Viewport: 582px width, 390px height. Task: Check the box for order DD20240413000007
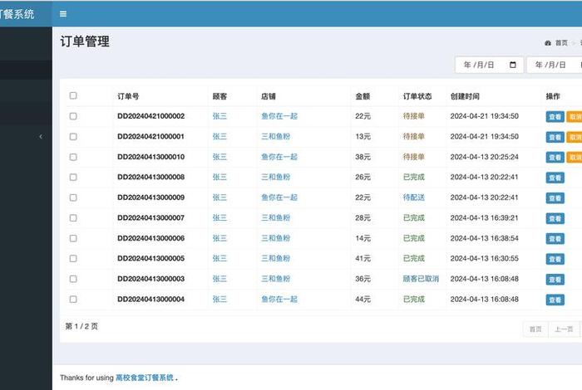click(73, 217)
